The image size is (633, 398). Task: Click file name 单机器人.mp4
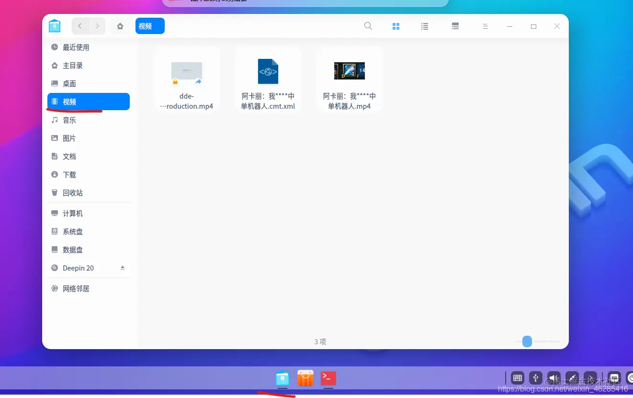(x=350, y=106)
